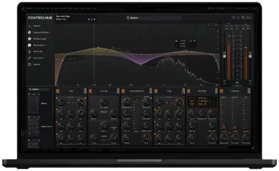Click the Updates refresh icon

pos(29,64)
